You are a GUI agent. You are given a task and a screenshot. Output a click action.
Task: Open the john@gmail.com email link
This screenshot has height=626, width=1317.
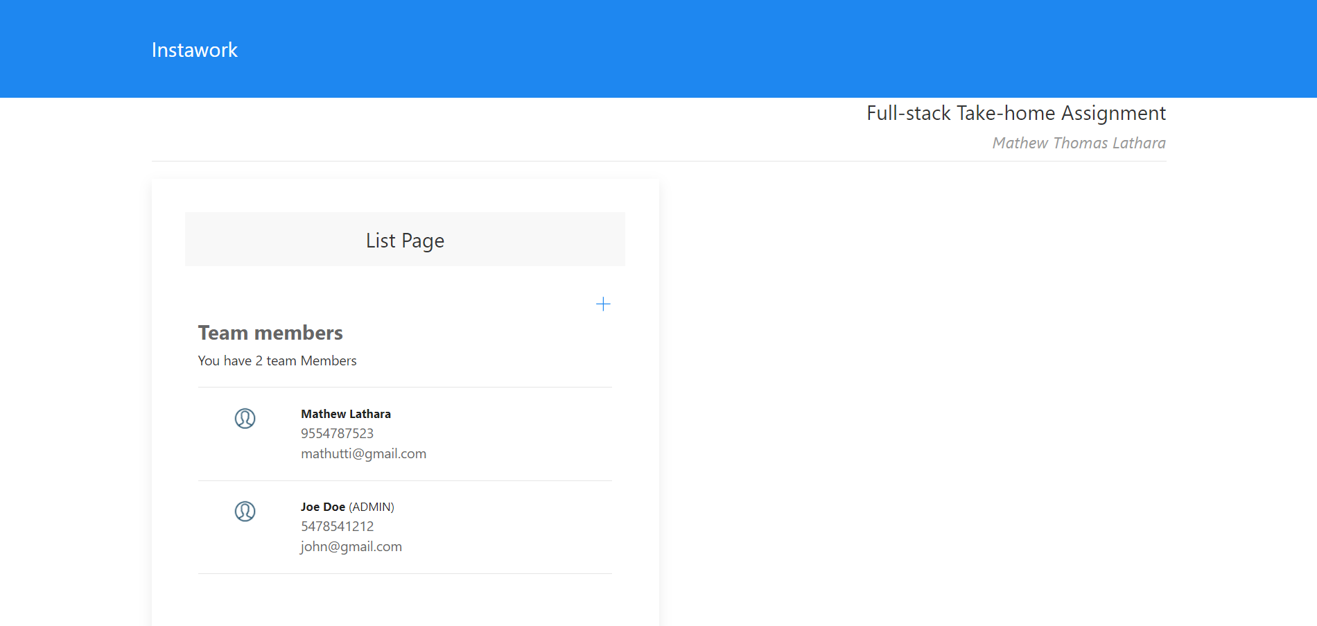[351, 546]
